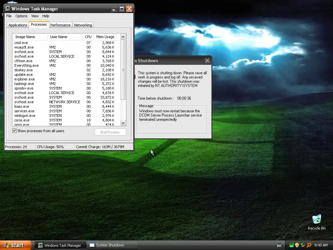This screenshot has height=250, width=333.
Task: Close the System Shutdown dialog
Action: pos(207,61)
